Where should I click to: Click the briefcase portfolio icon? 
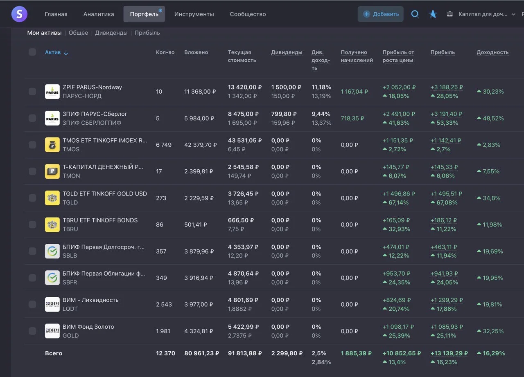pos(449,14)
